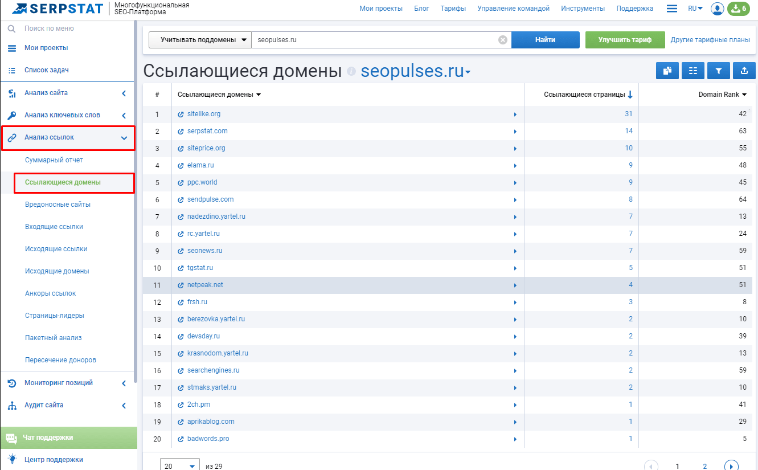Expand row arrow for tgstat.ru
Screen dimensions: 758x470
[x=515, y=268]
